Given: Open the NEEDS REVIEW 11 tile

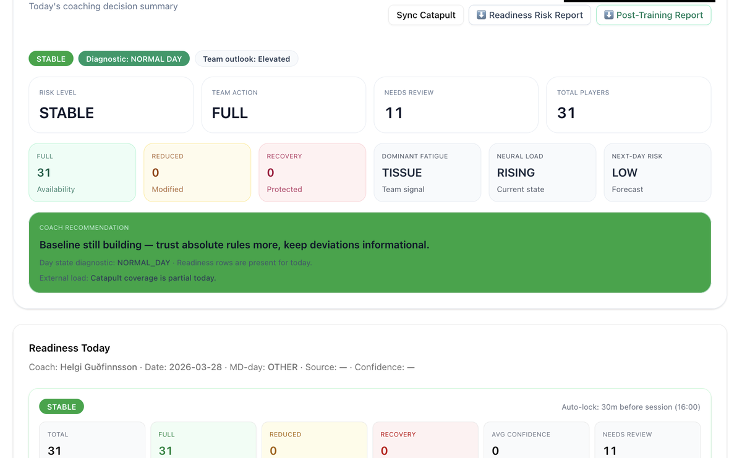Looking at the screenshot, I should coord(456,104).
